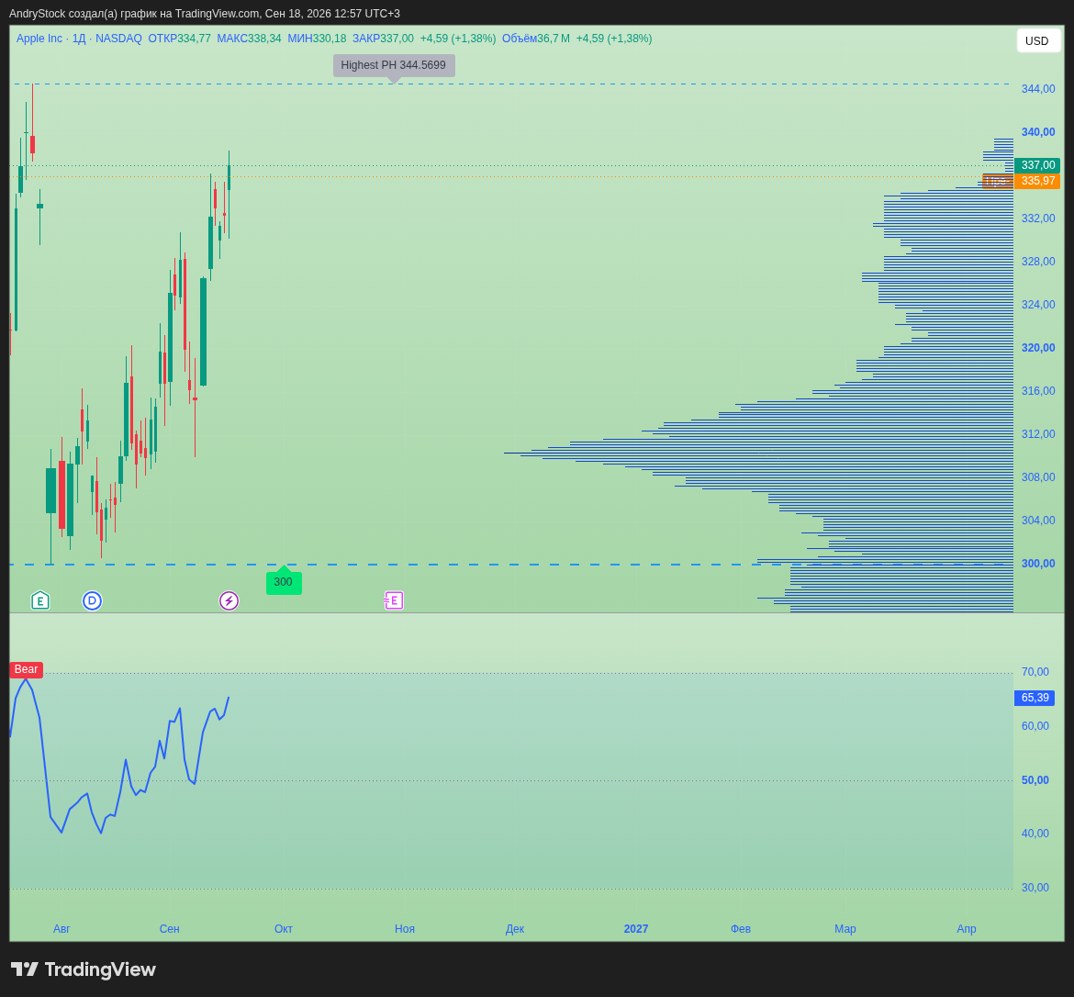Click the blue dividend "D" marker
The image size is (1074, 997).
(x=92, y=601)
